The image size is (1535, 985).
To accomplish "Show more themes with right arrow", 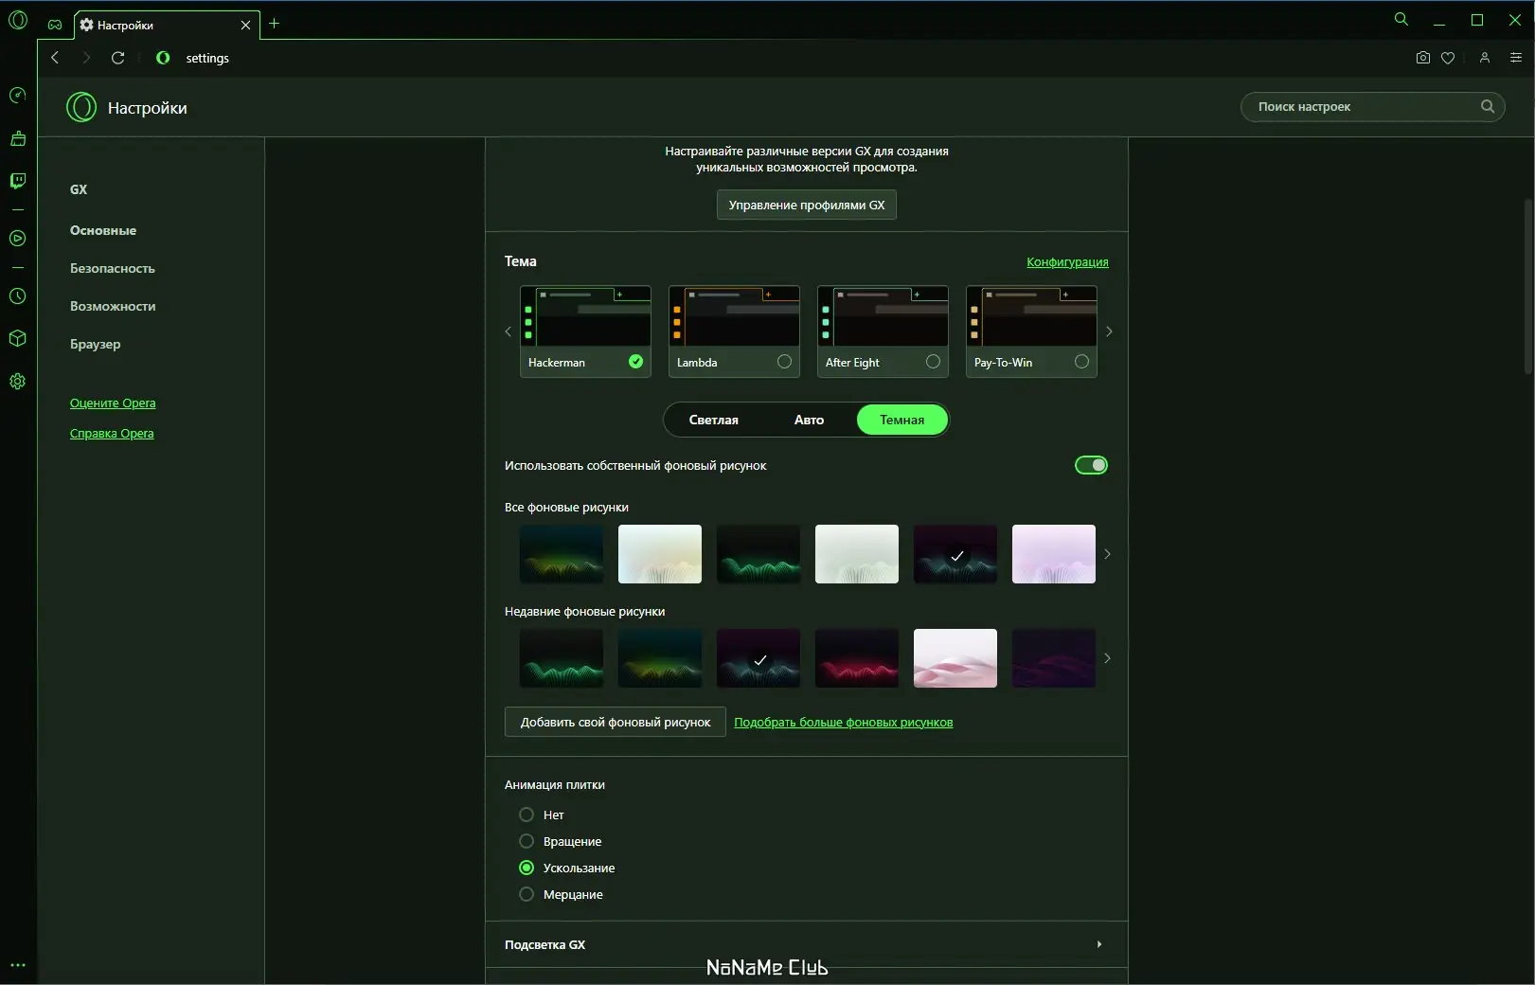I will [1109, 331].
